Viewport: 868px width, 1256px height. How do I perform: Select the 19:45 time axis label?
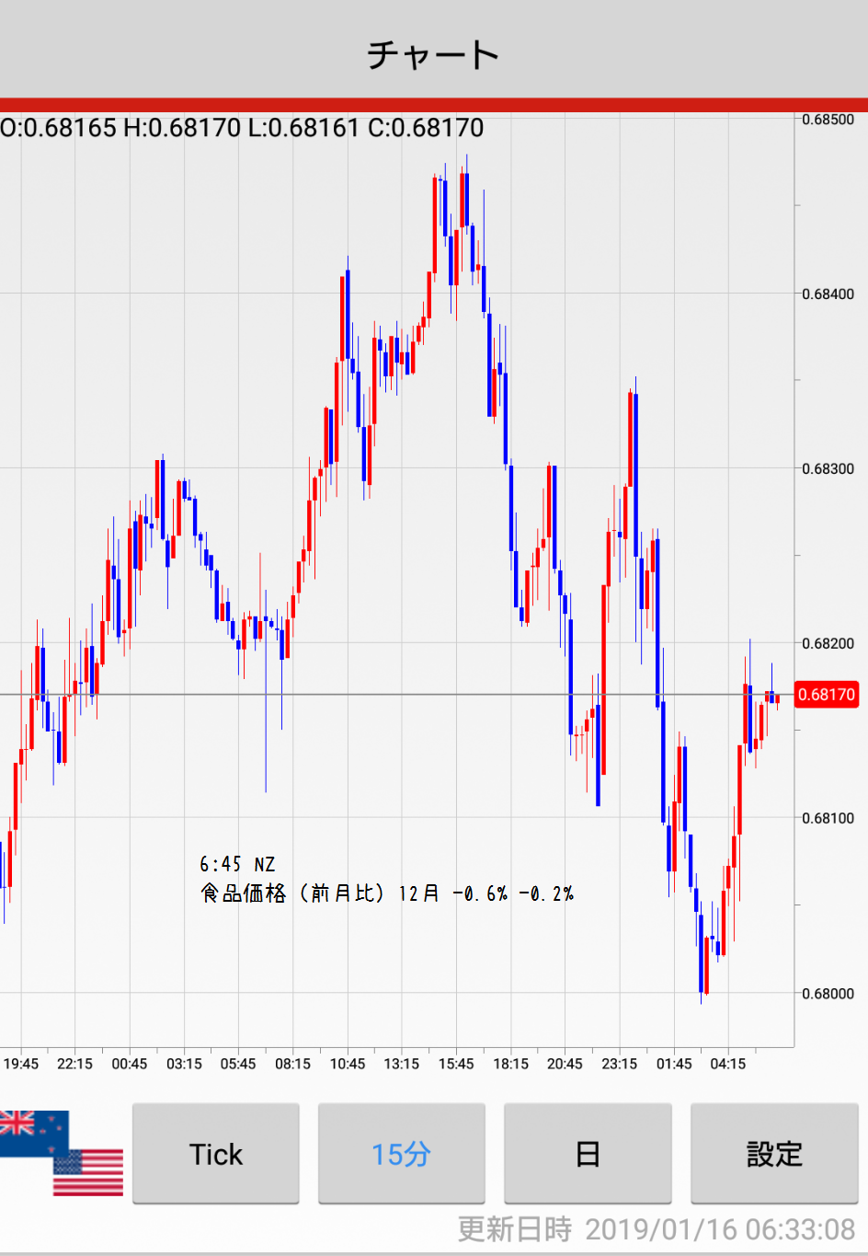coord(20,1064)
